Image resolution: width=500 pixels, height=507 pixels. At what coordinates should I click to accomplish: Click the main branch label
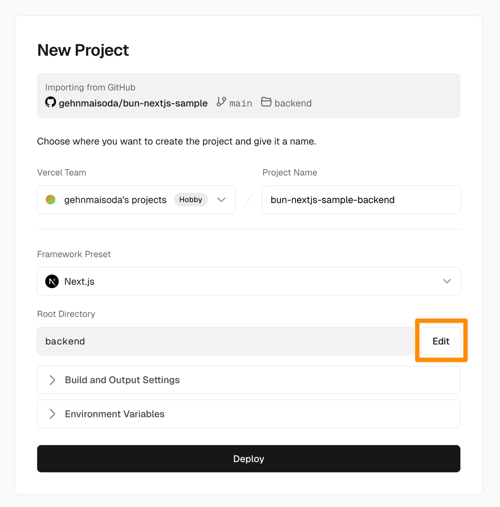tap(241, 104)
